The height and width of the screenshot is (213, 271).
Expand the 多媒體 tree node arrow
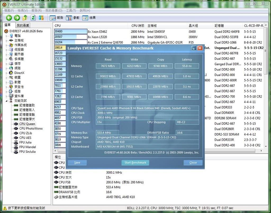(7, 59)
